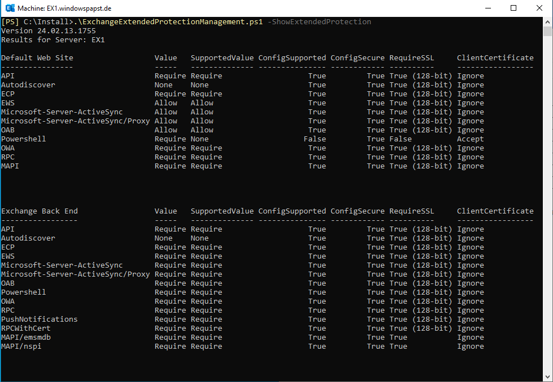Click the PushNotifications row name

[x=39, y=319]
